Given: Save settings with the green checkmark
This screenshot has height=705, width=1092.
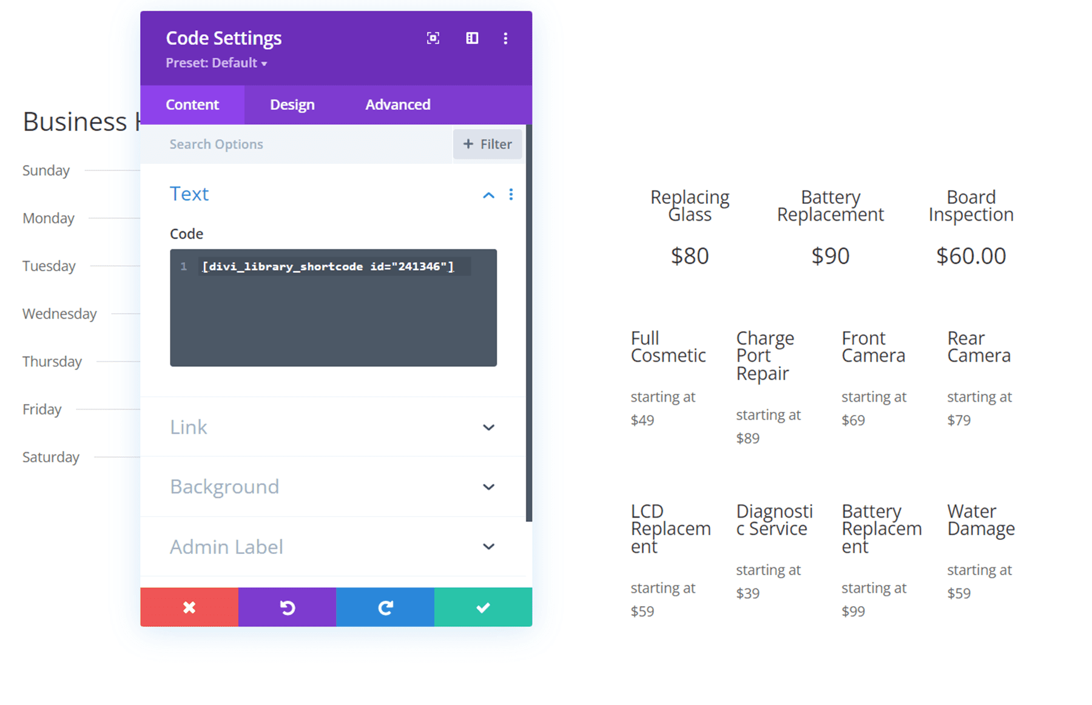Looking at the screenshot, I should [x=483, y=607].
